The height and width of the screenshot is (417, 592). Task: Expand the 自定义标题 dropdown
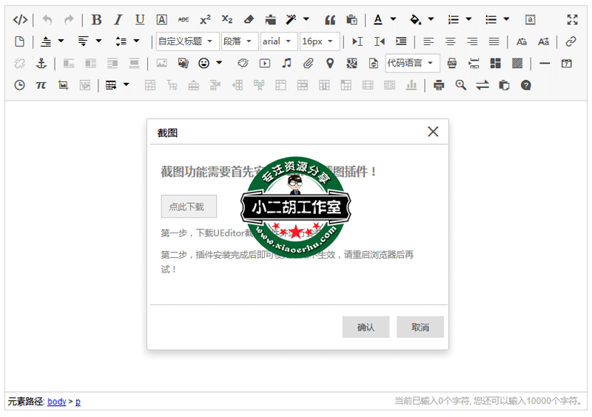[186, 41]
